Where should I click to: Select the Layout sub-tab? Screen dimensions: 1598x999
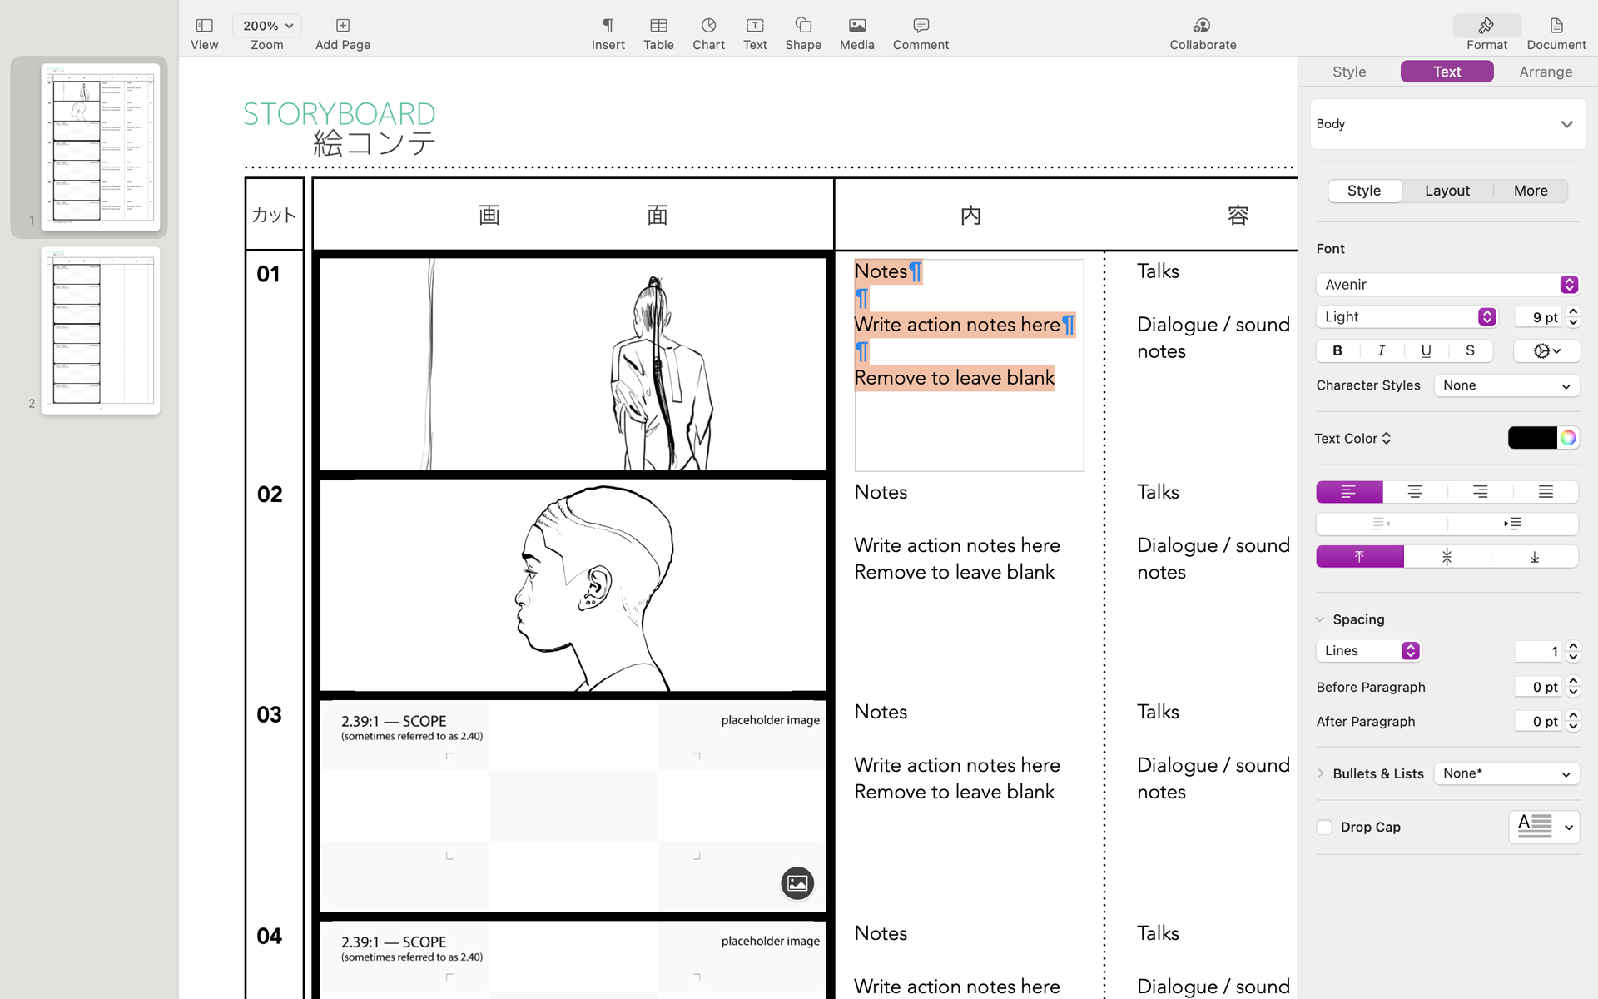click(x=1447, y=191)
